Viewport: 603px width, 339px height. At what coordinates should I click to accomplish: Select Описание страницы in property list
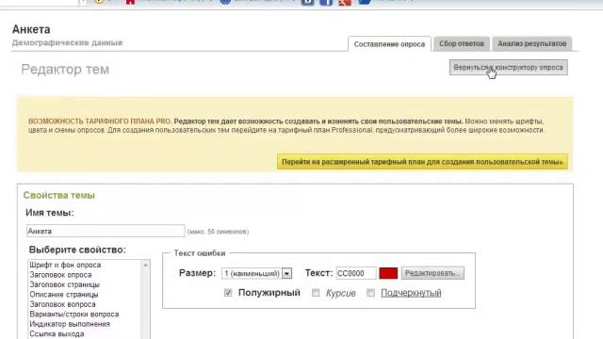click(64, 295)
